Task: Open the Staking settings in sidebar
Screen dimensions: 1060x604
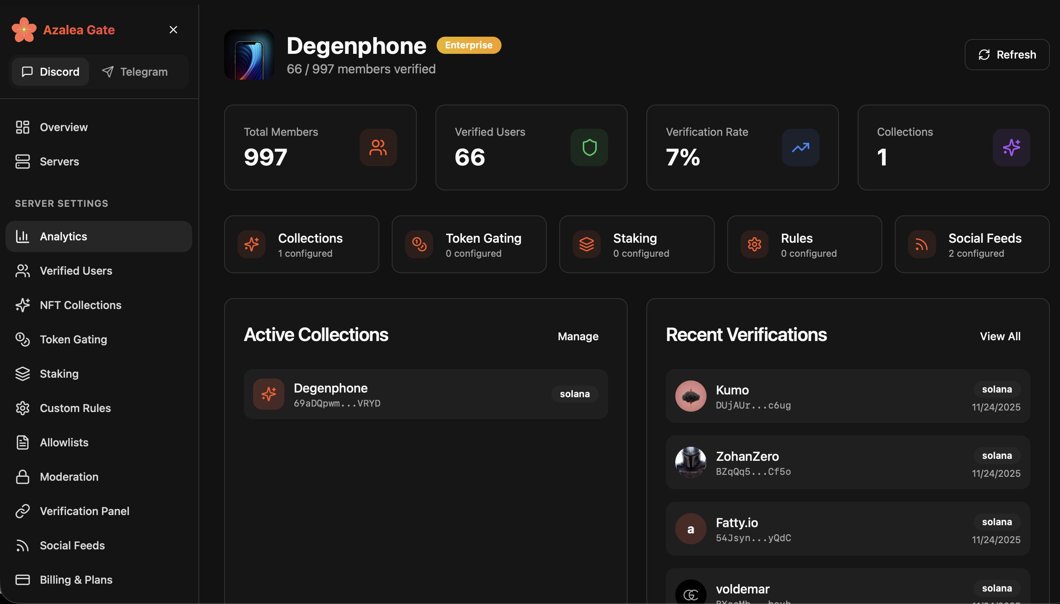Action: (x=59, y=374)
